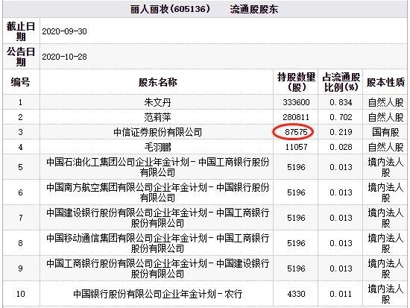410x308 pixels.
Task: Click the ratio value 0.011
Action: 341,294
